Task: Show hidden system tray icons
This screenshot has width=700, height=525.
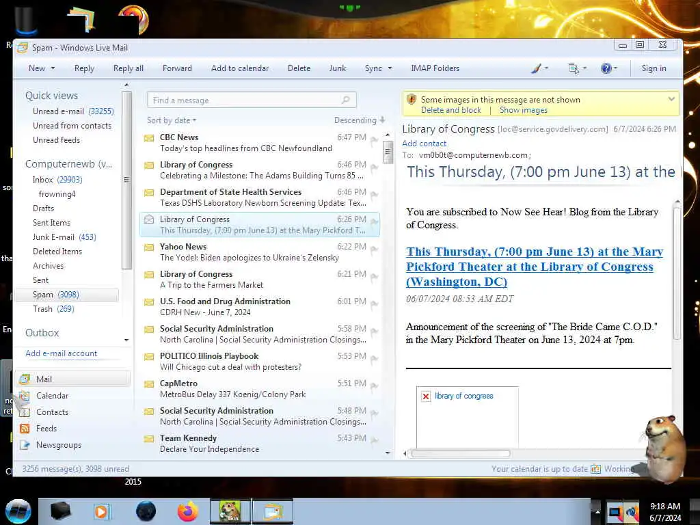Action: click(597, 511)
